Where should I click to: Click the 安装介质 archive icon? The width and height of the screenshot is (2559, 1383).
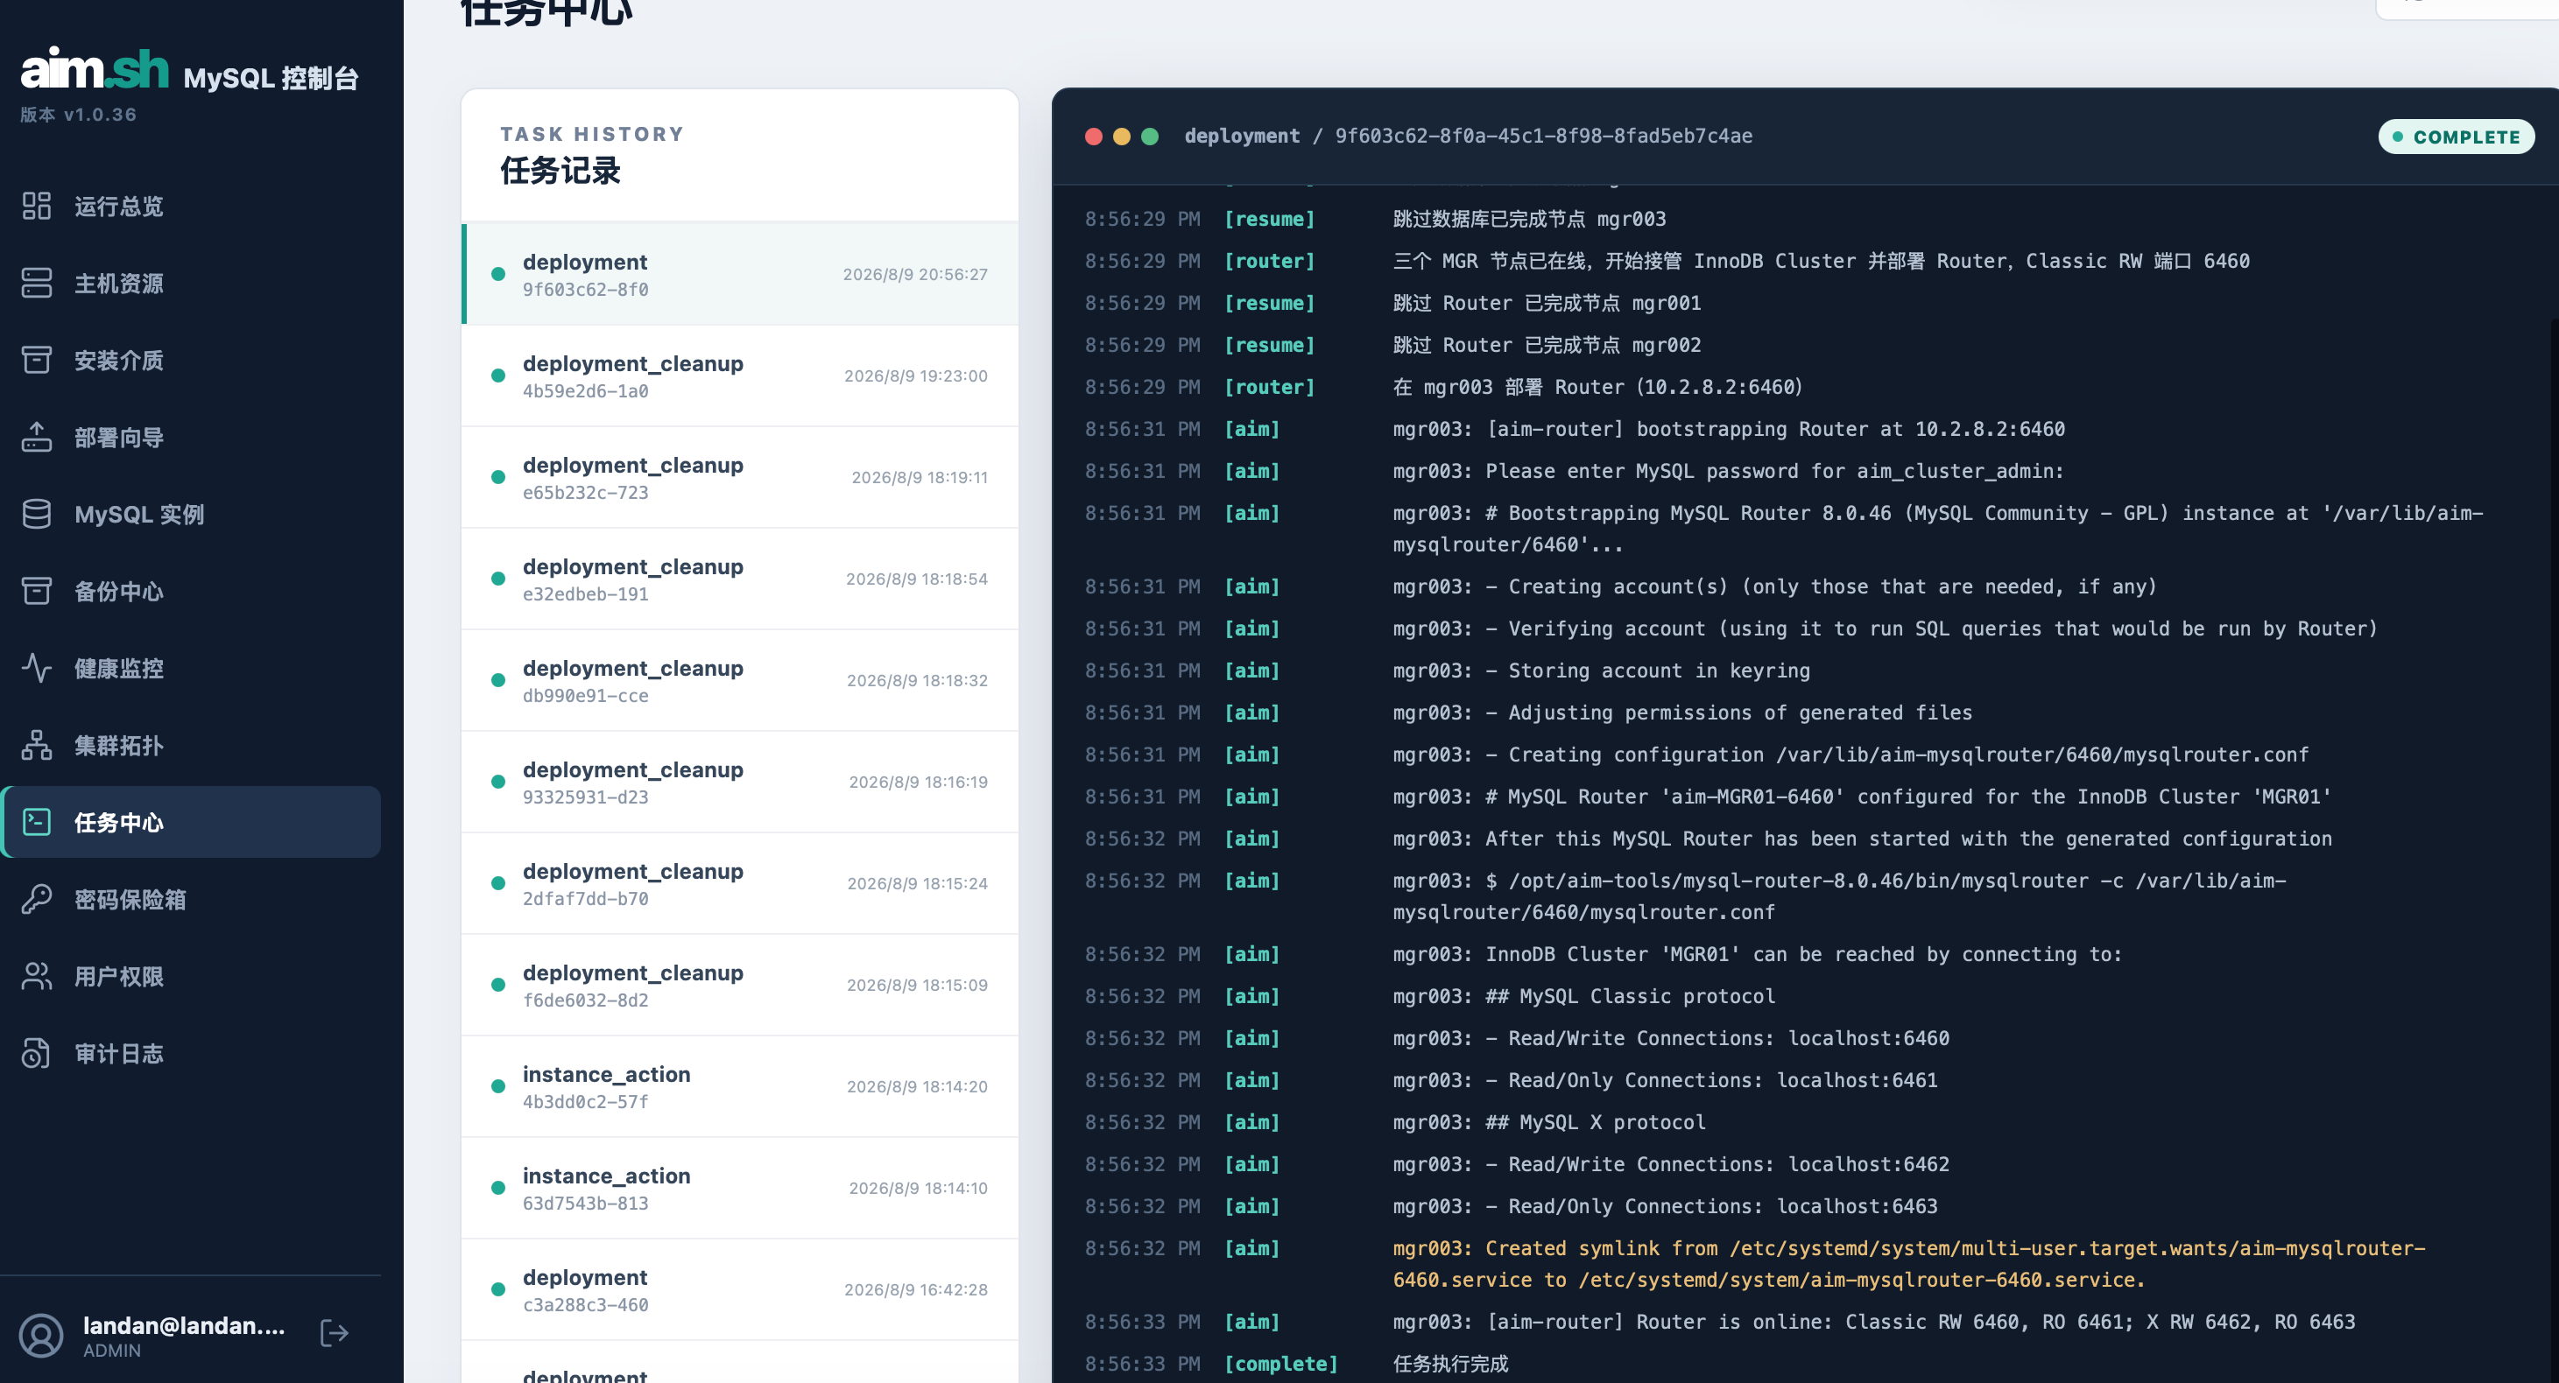pos(37,360)
